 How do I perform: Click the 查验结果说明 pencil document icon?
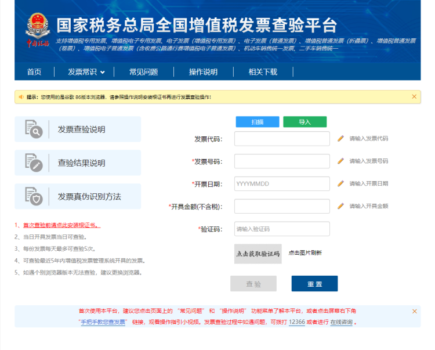pos(34,163)
